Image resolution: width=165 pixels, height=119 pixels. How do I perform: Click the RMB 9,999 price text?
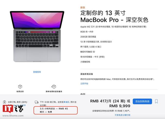[x=120, y=106]
